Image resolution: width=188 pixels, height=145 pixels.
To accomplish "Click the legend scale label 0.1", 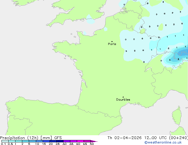I will tap(3, 144).
